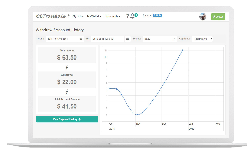This screenshot has width=251, height=153.
Task: Click the lightning bolt below Withdrawal
Action: tap(67, 92)
